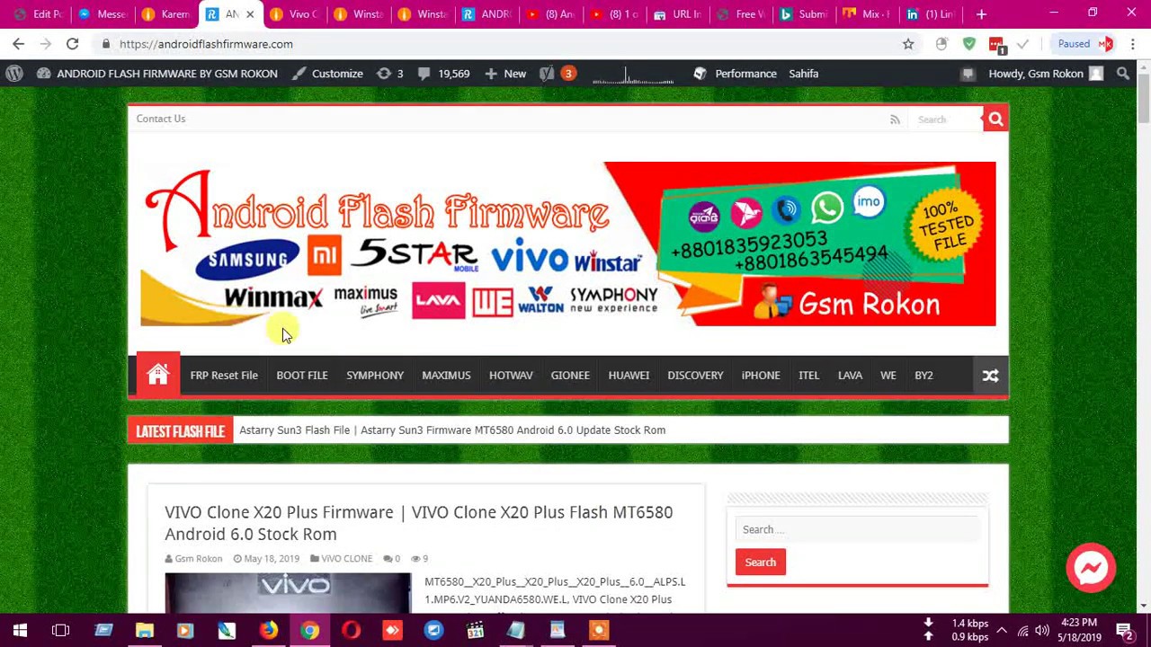The height and width of the screenshot is (647, 1151).
Task: Click the Contact Us link
Action: (x=161, y=119)
